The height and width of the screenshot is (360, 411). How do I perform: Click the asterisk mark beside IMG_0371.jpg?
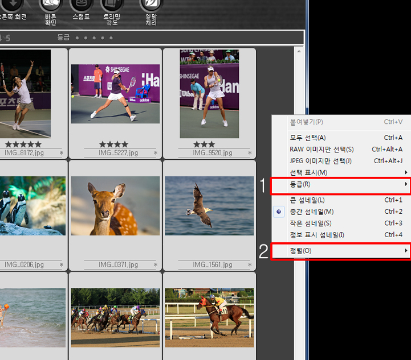[x=156, y=265]
